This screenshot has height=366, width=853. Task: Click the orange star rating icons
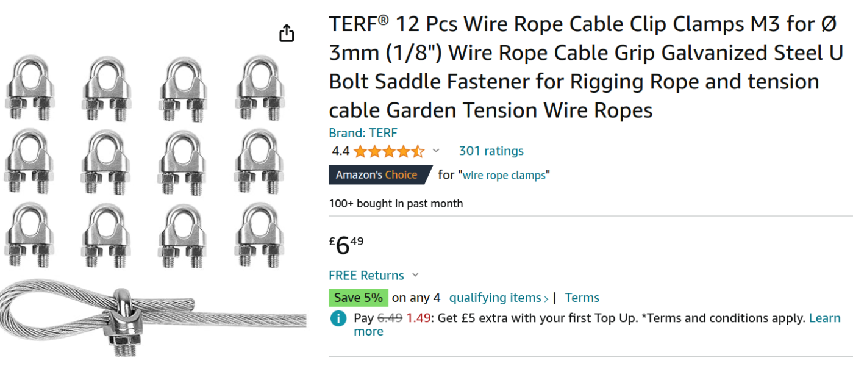coord(388,151)
